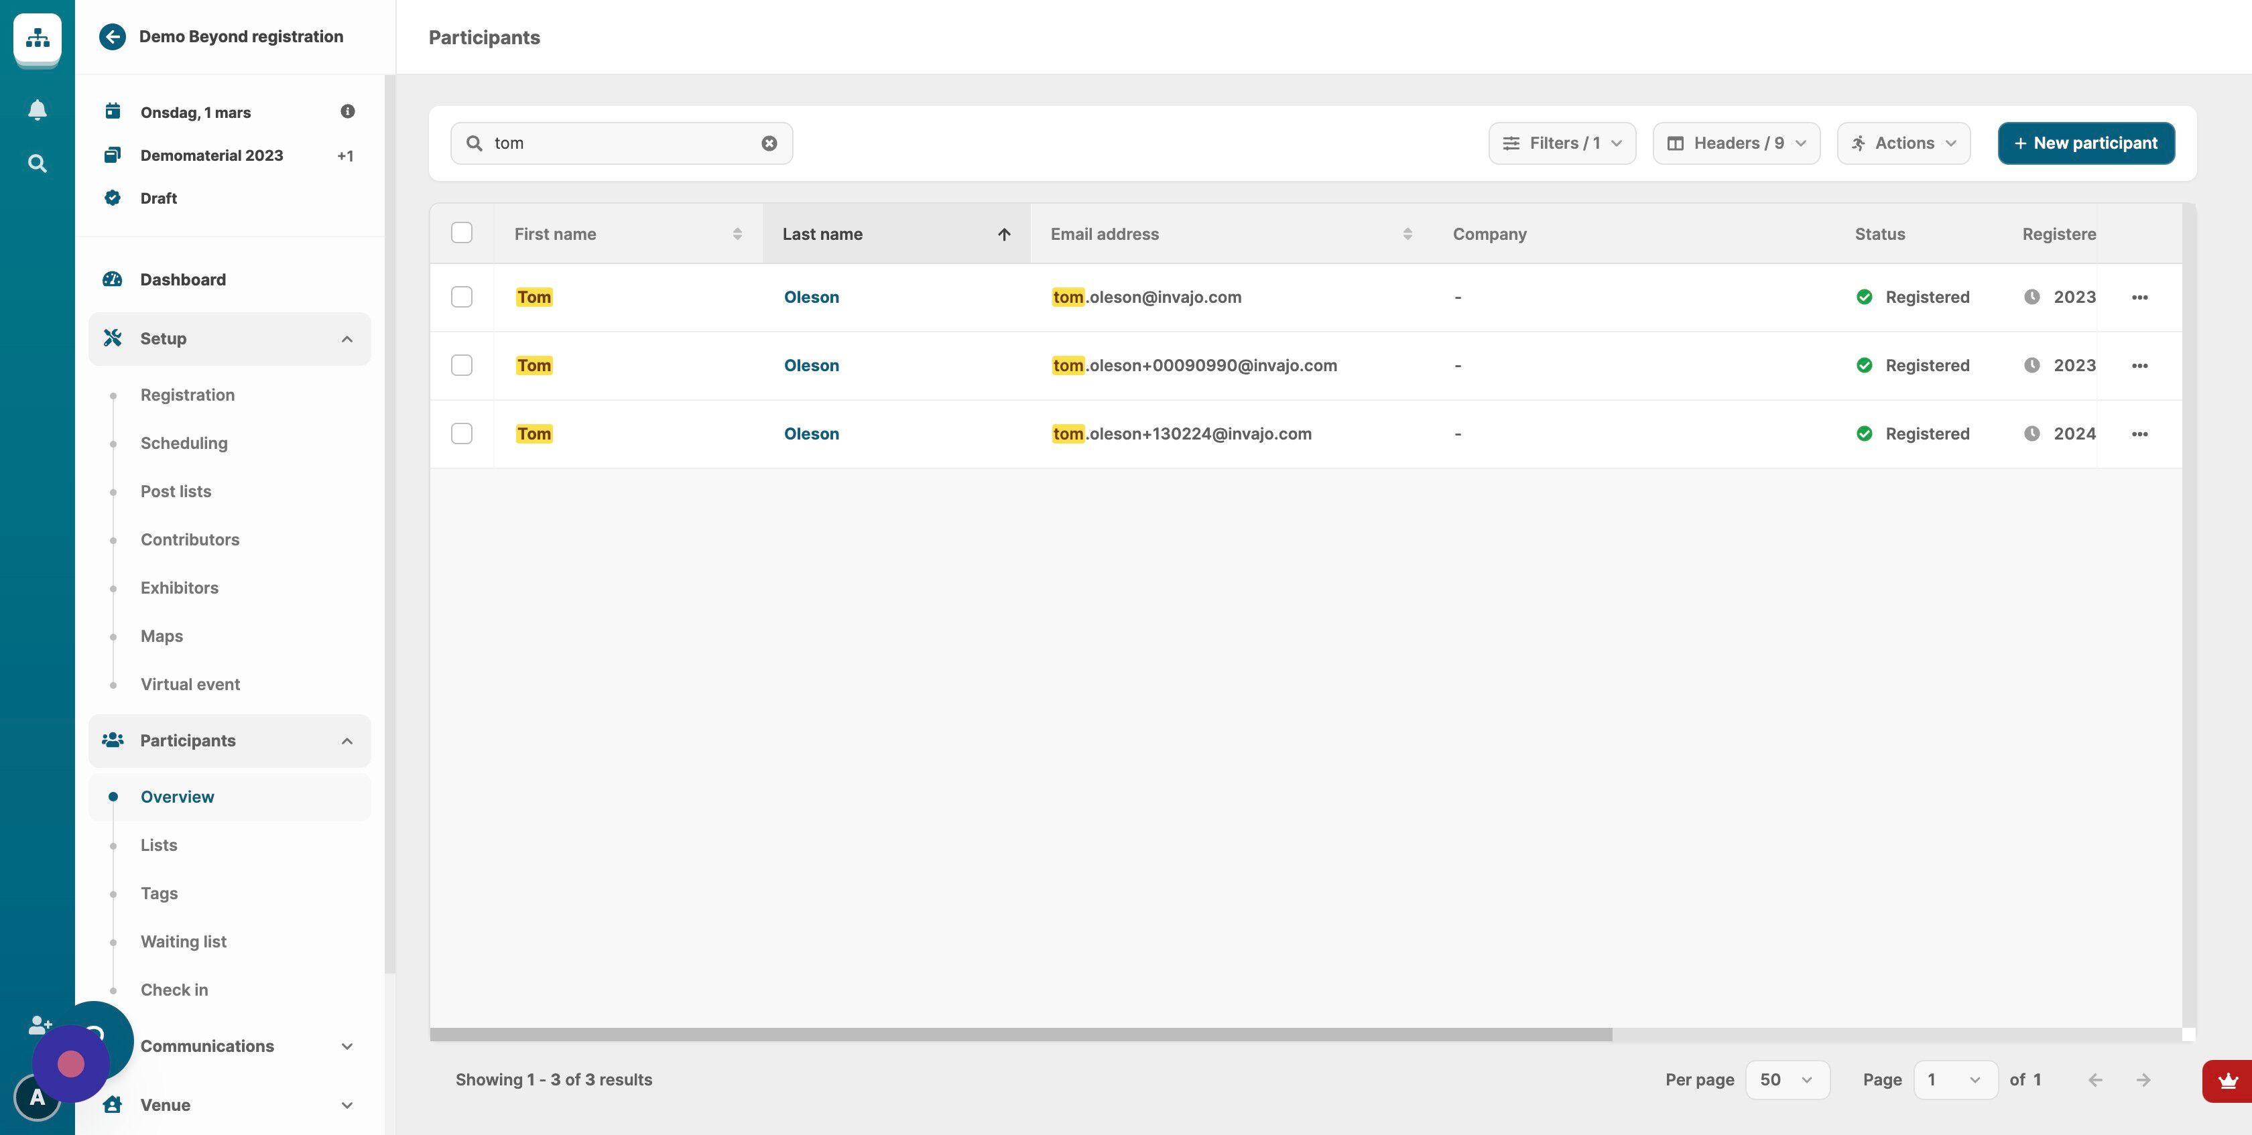Check the box for tom.oleson+130224 row
The height and width of the screenshot is (1135, 2252).
pyautogui.click(x=462, y=434)
